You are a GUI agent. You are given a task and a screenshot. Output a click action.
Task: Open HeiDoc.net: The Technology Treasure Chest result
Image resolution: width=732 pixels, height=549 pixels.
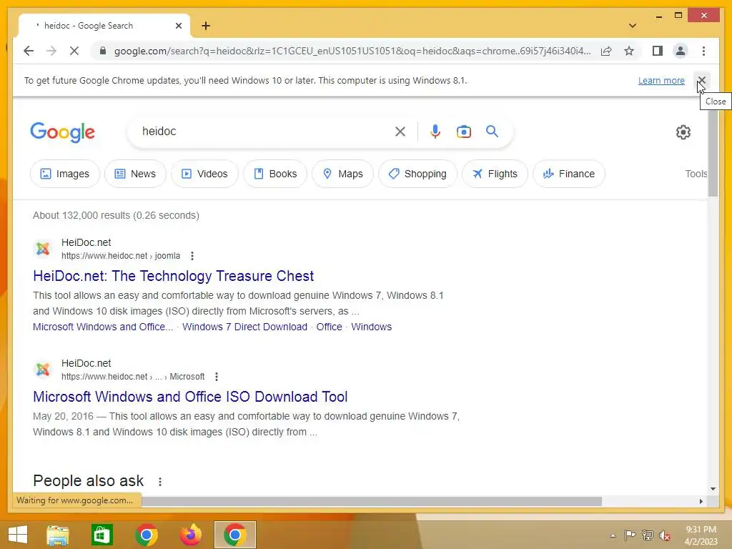click(173, 276)
